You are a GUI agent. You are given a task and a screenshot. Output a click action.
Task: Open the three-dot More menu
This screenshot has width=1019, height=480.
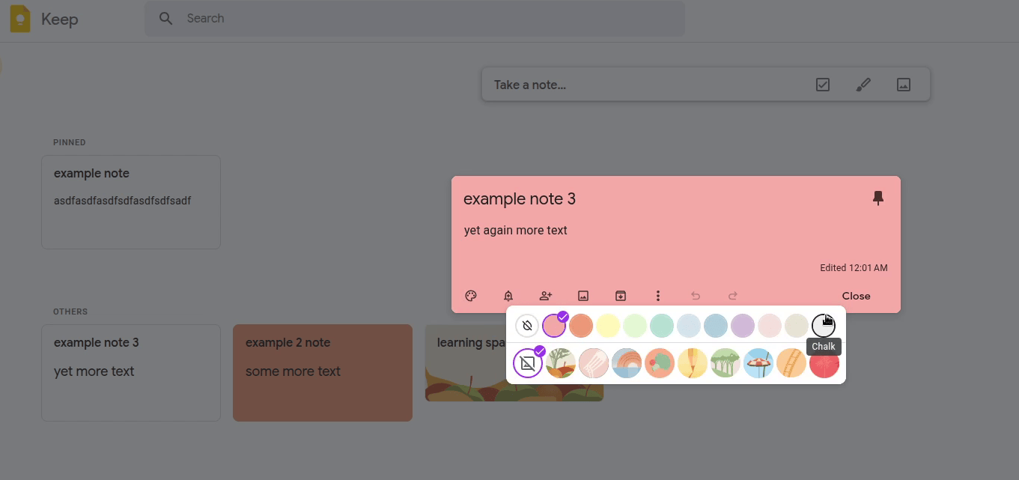[658, 296]
